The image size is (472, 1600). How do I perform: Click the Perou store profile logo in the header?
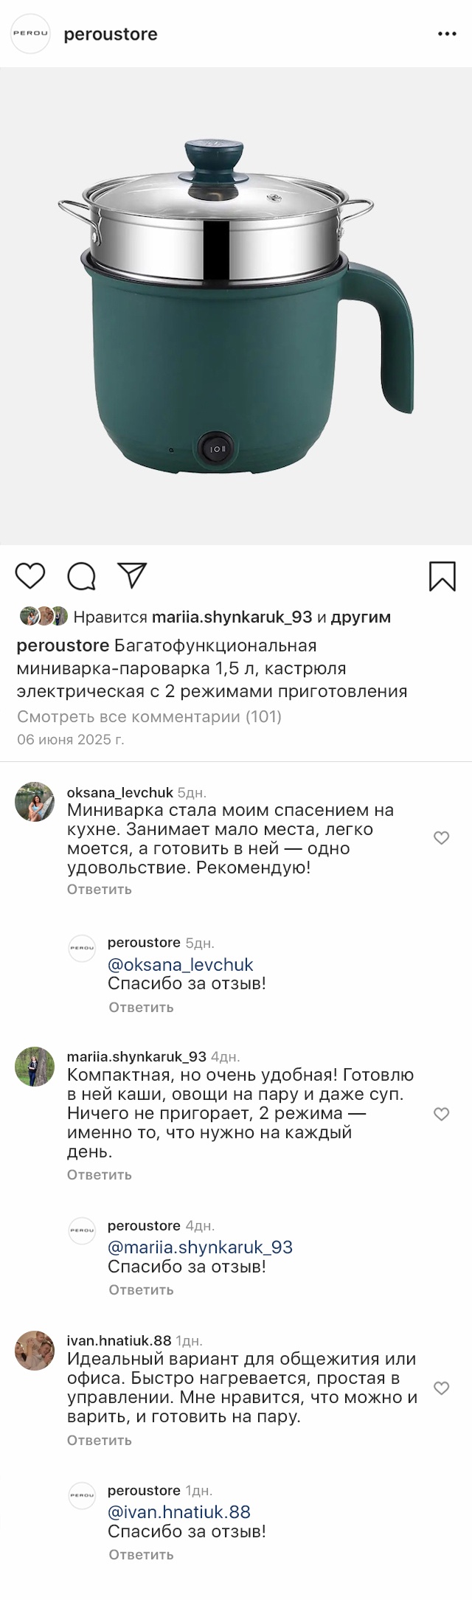(30, 34)
